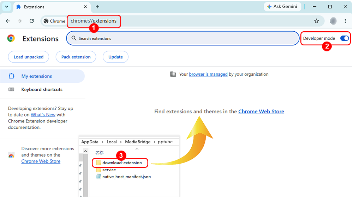The image size is (353, 197).
Task: Click the Pack extension button
Action: (x=76, y=57)
